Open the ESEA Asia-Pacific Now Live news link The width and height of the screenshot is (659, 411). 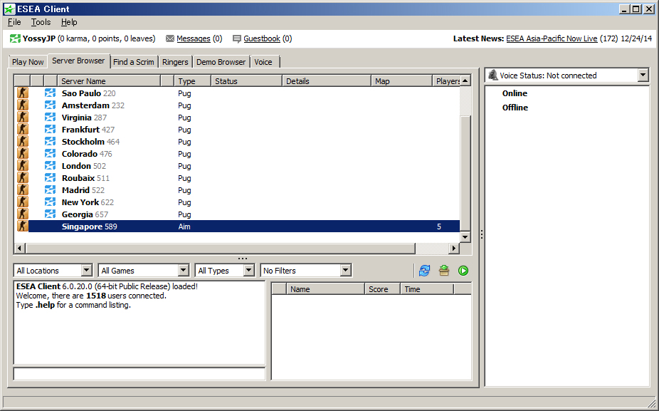(x=552, y=38)
